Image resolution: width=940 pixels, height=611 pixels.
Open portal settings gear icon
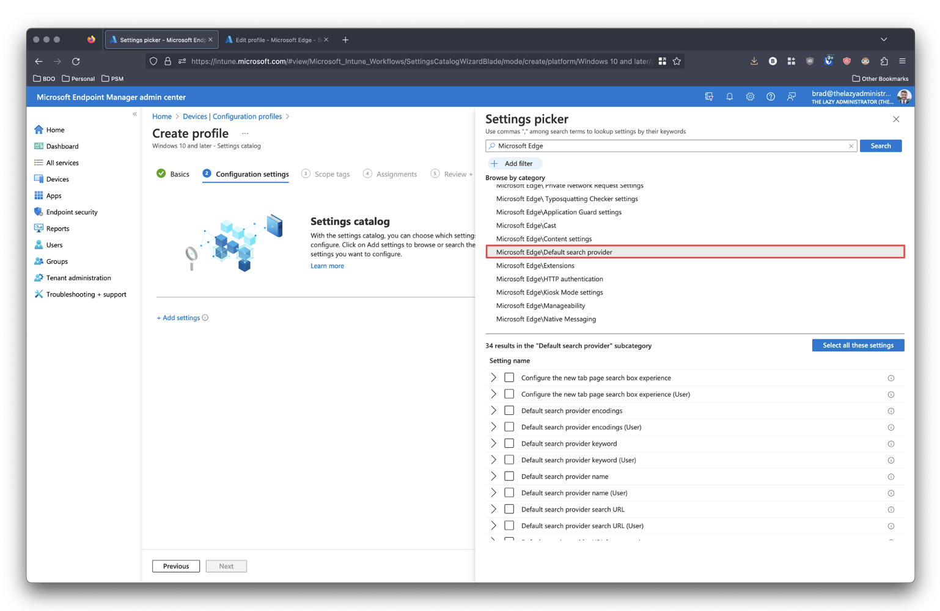tap(750, 97)
